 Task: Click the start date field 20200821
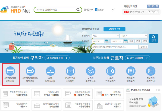click(x=98, y=41)
